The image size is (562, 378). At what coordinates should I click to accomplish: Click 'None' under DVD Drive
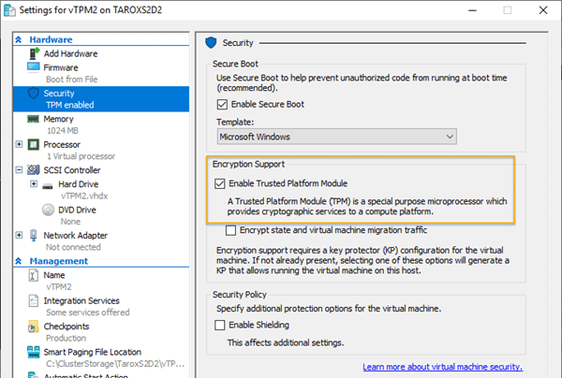pyautogui.click(x=70, y=222)
